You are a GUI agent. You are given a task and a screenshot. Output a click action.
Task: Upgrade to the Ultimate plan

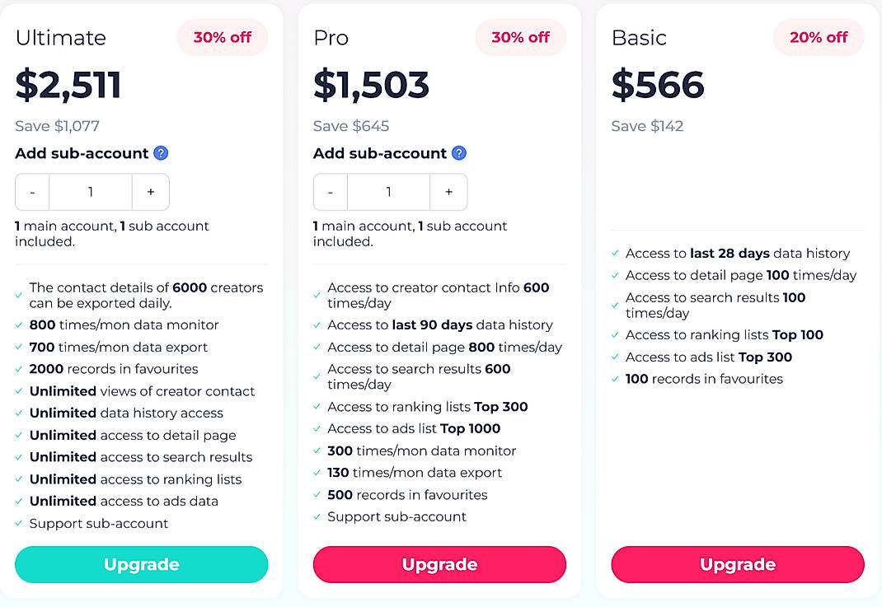coord(142,564)
